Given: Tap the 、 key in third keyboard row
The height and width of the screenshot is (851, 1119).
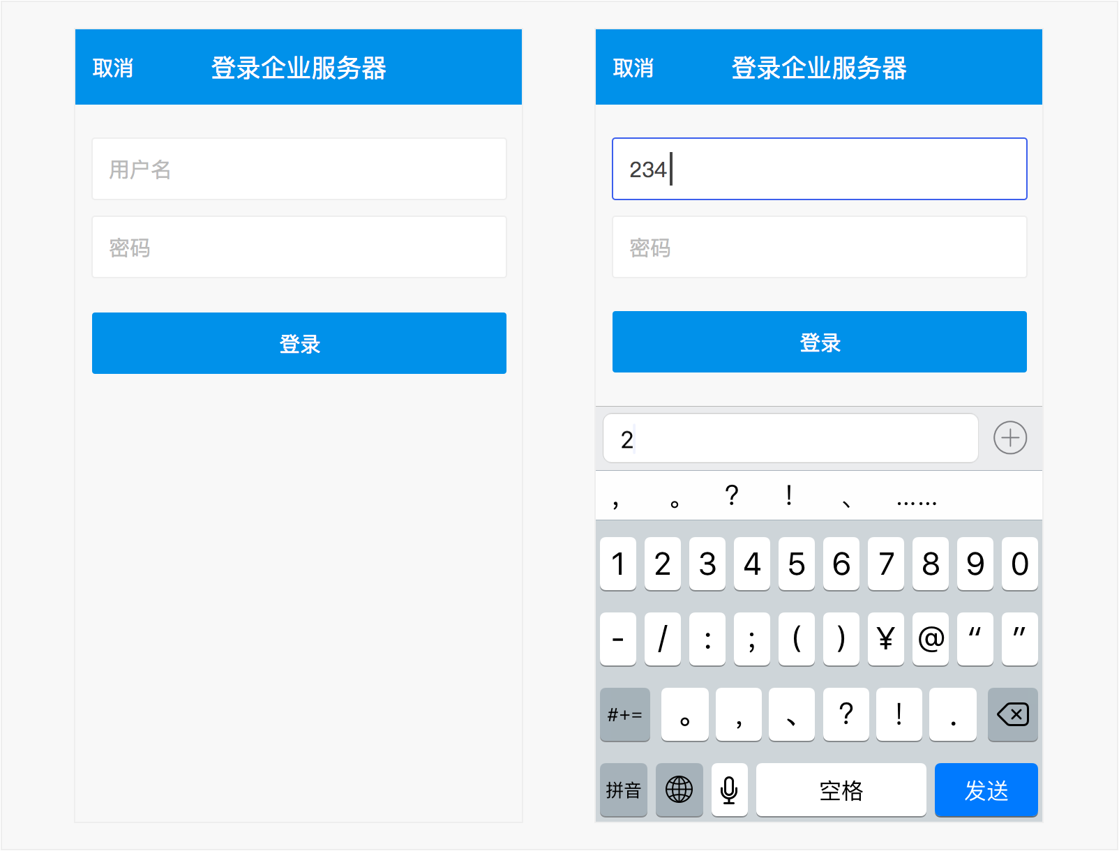Looking at the screenshot, I should tap(792, 714).
